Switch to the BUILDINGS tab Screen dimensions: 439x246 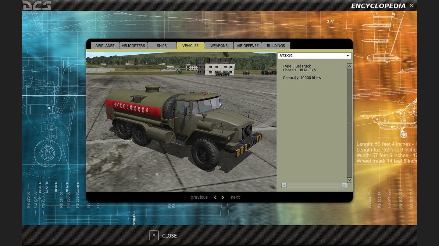click(x=276, y=46)
